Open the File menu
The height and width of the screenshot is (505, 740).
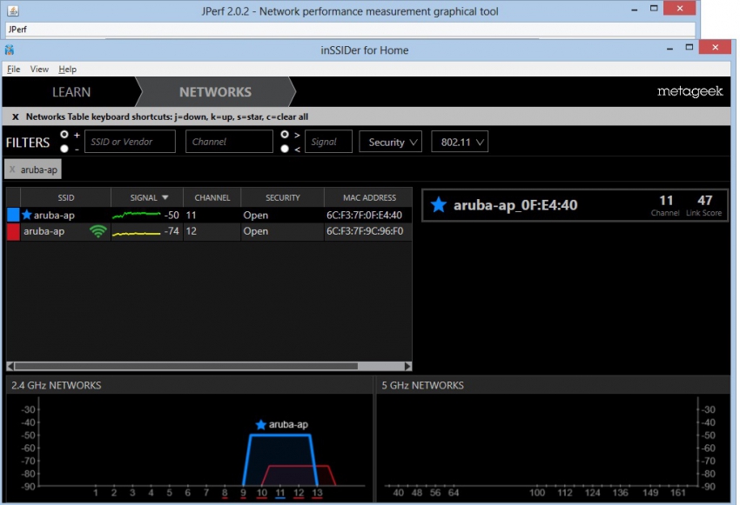pyautogui.click(x=13, y=70)
